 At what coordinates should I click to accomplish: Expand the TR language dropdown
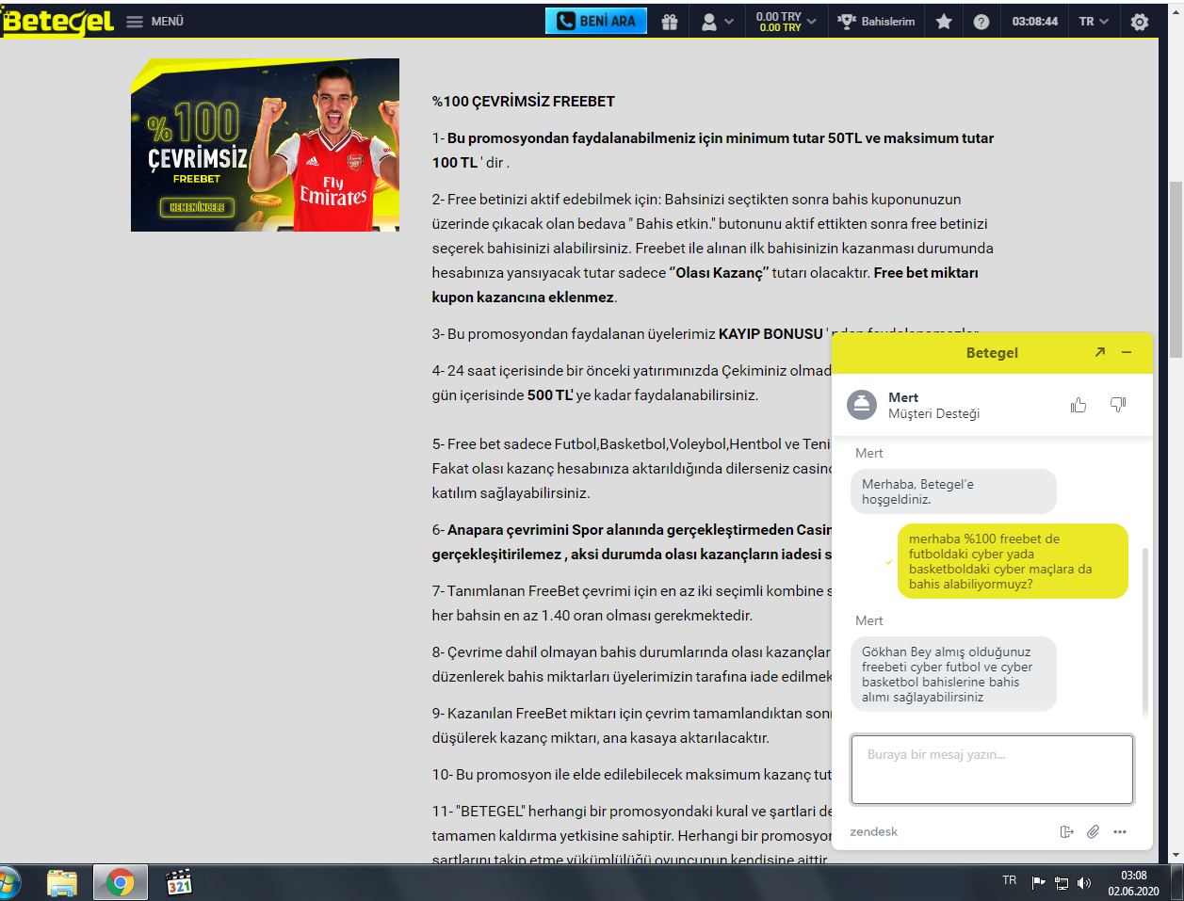(x=1094, y=22)
